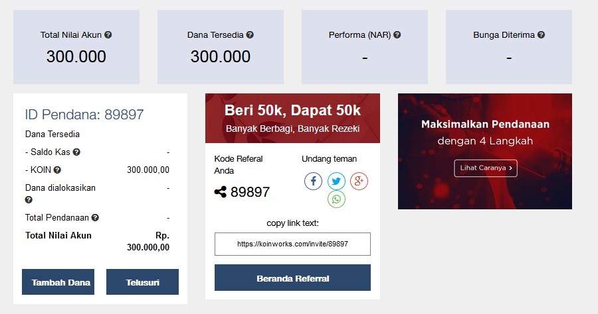Click KOIN value 300.000,00
The width and height of the screenshot is (598, 314).
pos(148,170)
